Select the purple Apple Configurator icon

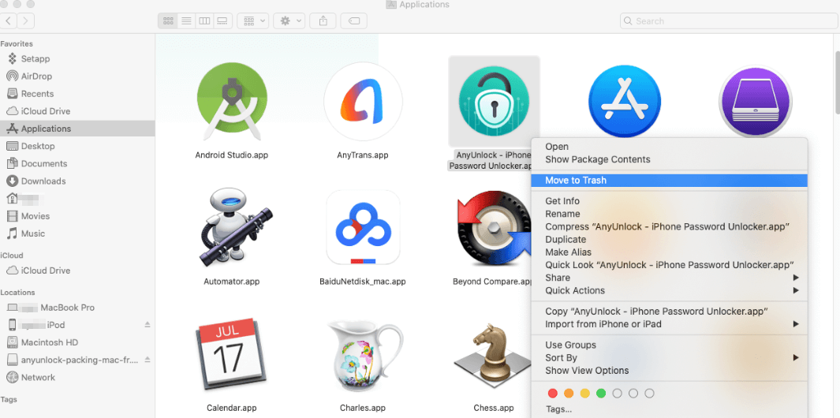click(756, 102)
